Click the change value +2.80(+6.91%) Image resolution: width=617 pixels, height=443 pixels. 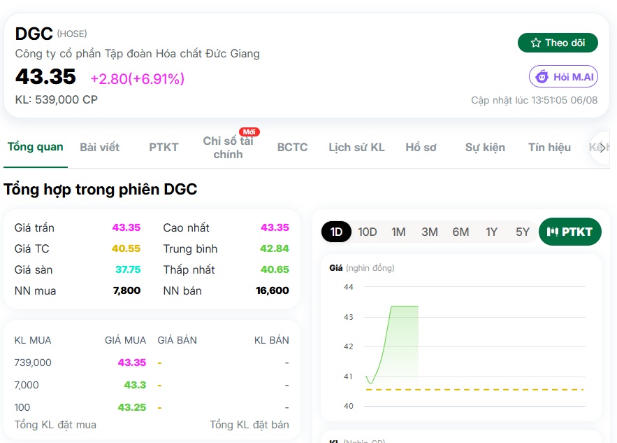pyautogui.click(x=138, y=79)
